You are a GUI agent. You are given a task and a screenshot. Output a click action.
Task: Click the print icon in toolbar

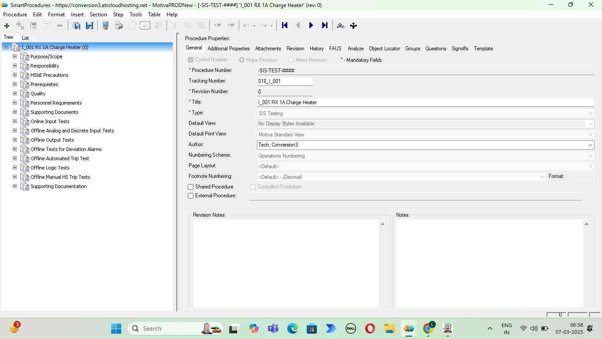tap(119, 26)
